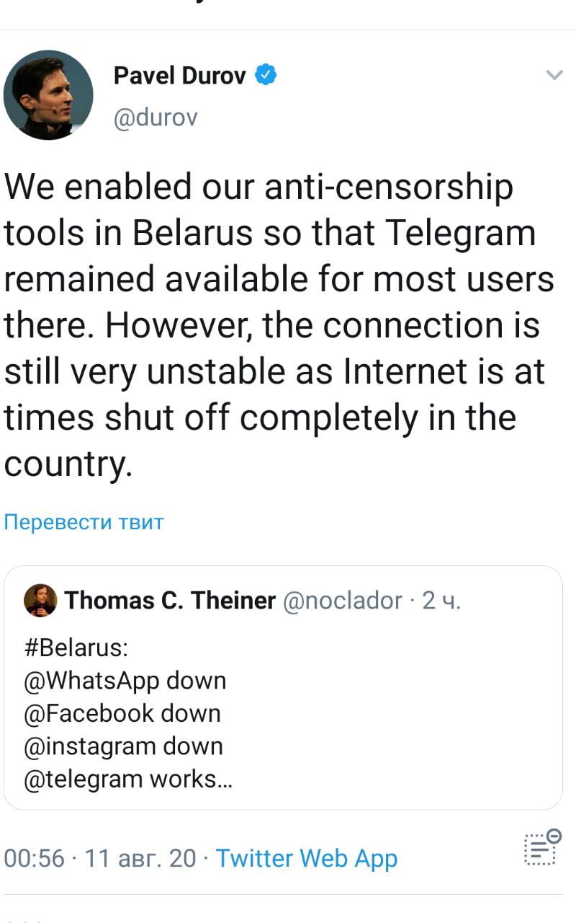Click the 00:56 · 11 авг. 20 timestamp
Viewport: 576px width, 923px height.
100,858
